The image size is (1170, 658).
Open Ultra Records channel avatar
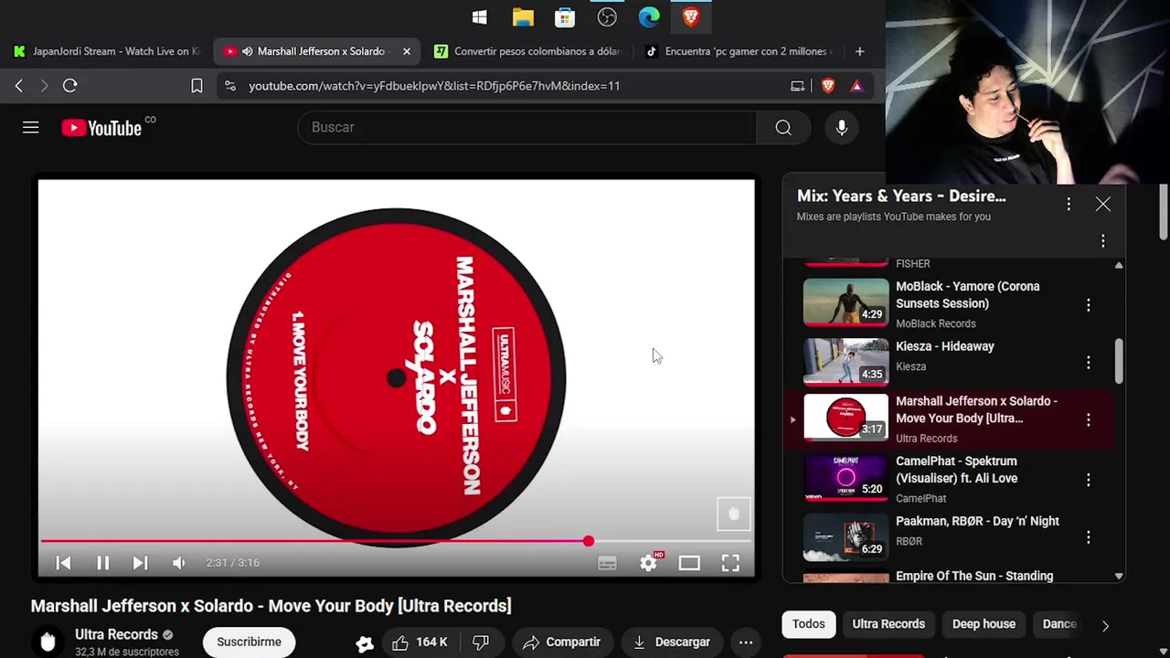48,642
